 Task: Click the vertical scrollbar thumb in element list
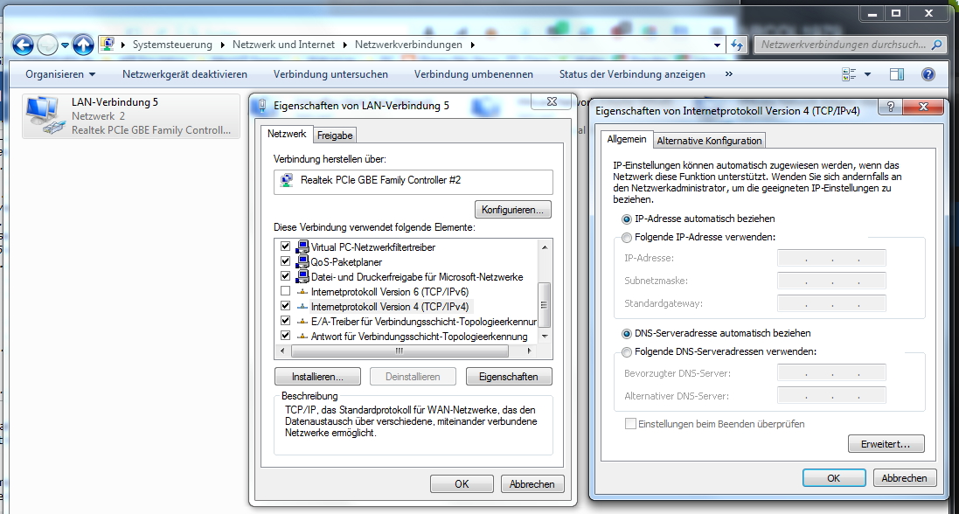(545, 305)
